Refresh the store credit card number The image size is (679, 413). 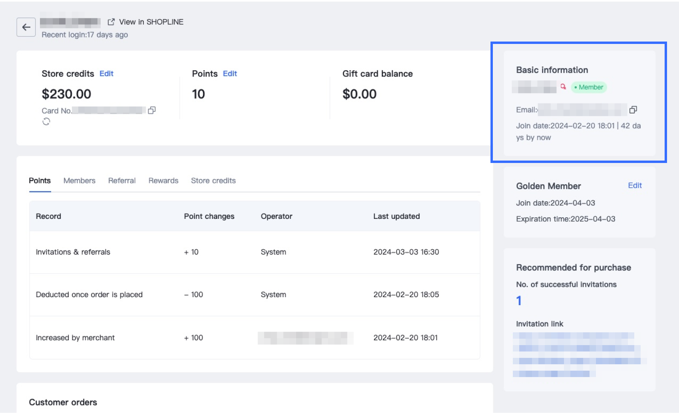click(x=46, y=121)
